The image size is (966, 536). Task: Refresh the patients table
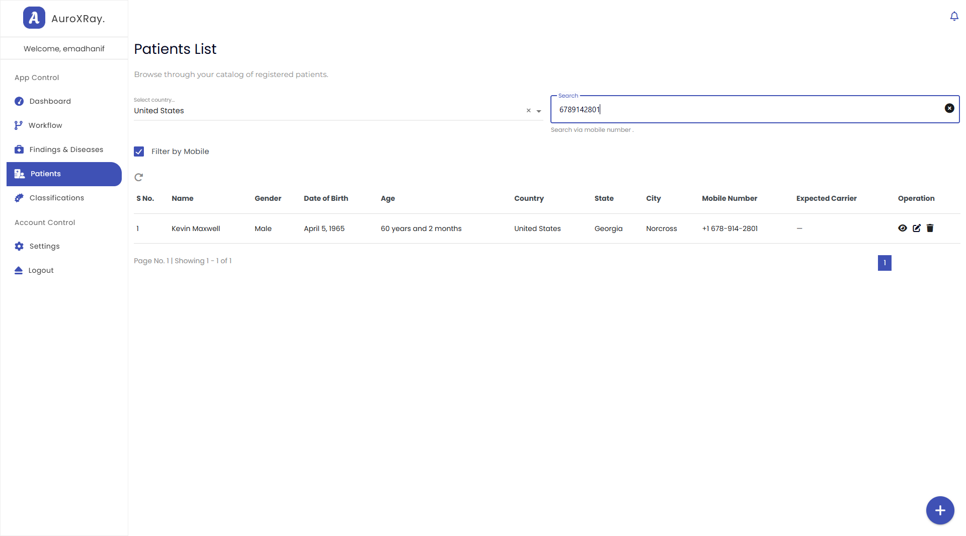point(138,177)
